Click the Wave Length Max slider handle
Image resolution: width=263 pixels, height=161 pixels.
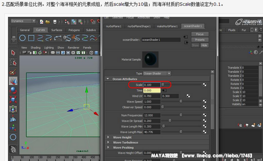[x=181, y=132]
